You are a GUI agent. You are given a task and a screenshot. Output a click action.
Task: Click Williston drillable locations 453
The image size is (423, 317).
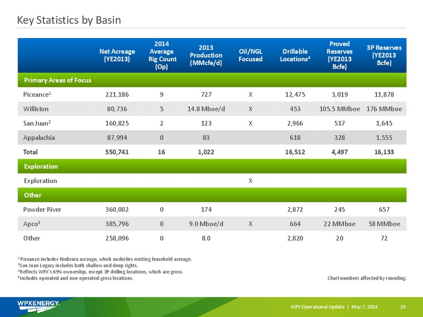(x=295, y=109)
